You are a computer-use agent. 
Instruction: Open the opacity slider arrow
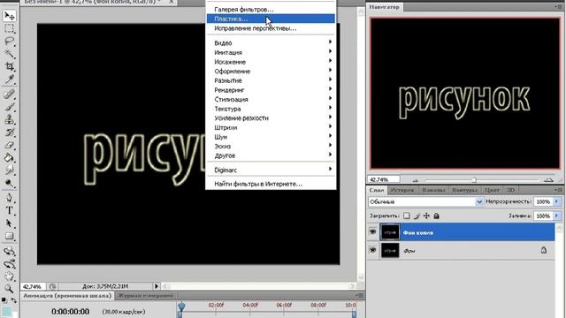[x=556, y=201]
